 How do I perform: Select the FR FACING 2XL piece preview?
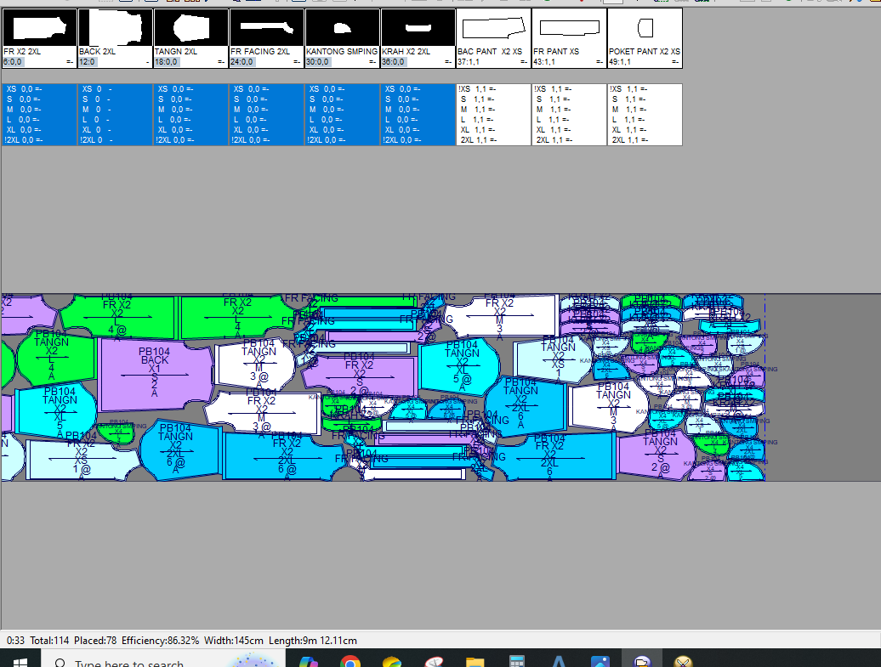tap(266, 27)
